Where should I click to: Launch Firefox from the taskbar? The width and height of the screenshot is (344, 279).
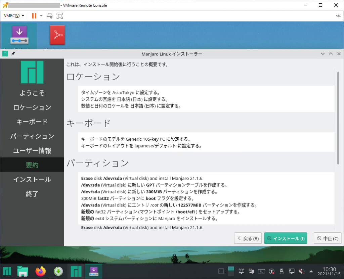pyautogui.click(x=41, y=272)
